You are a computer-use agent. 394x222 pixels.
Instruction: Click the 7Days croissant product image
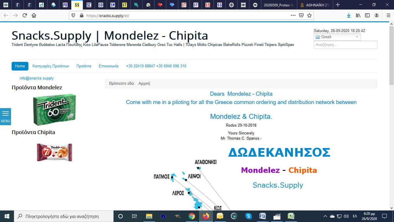[54, 152]
